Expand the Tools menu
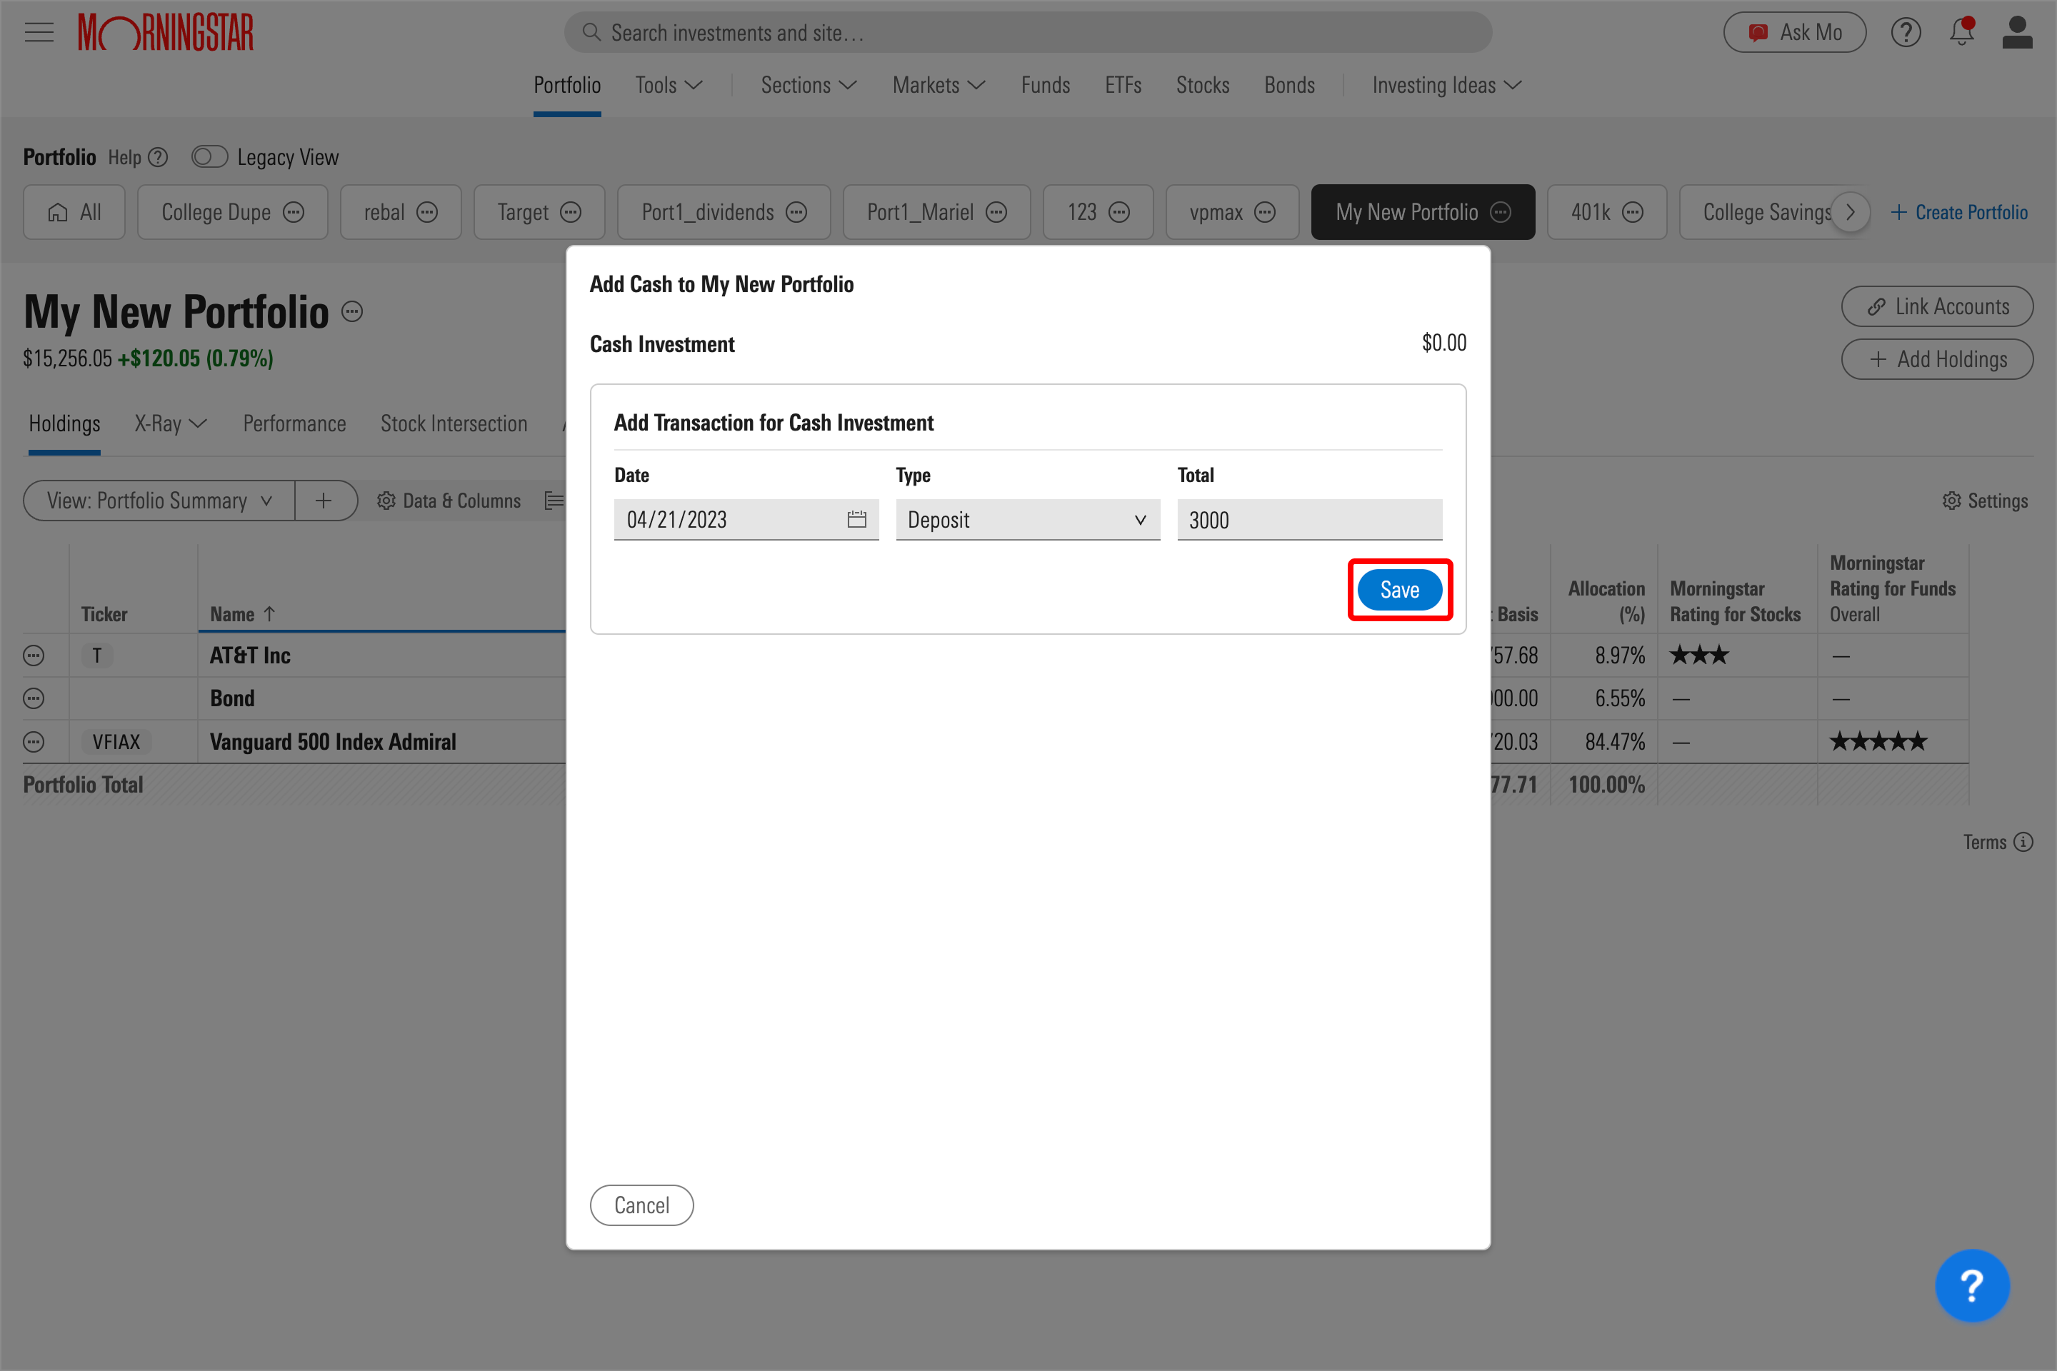This screenshot has height=1371, width=2057. (x=669, y=85)
